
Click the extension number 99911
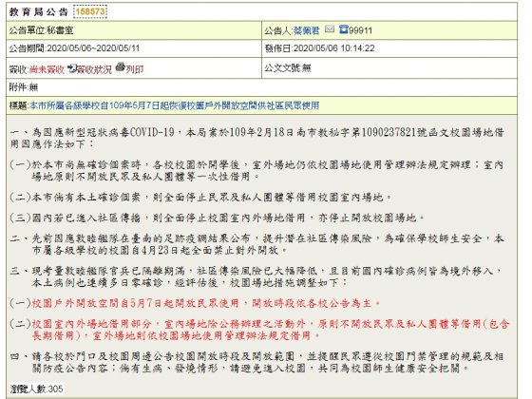(361, 30)
